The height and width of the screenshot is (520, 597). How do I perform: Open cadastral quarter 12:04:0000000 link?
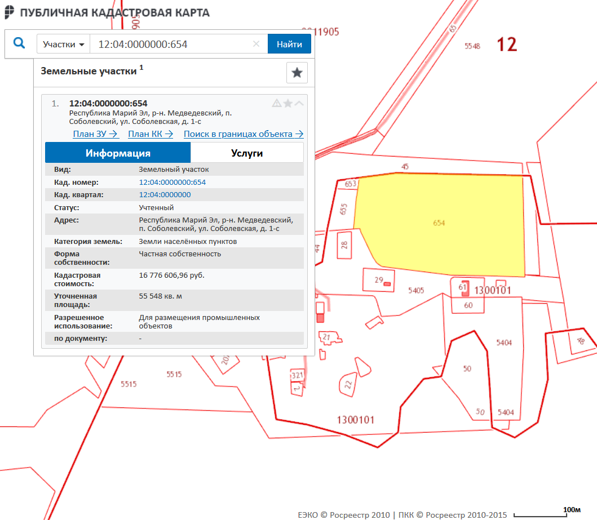click(x=165, y=195)
